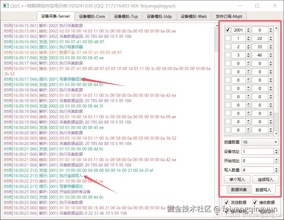Minimize the application window
Image resolution: width=284 pixels, height=220 pixels.
[x=240, y=6]
